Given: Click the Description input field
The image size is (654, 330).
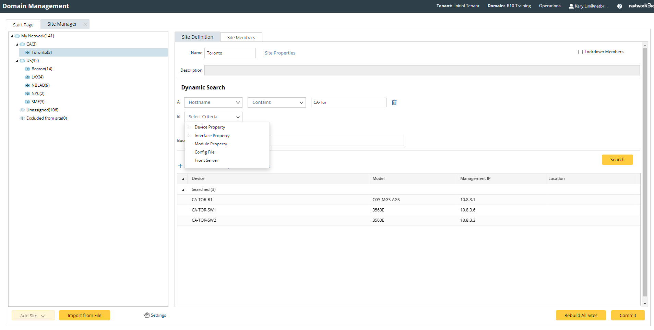Looking at the screenshot, I should (422, 70).
